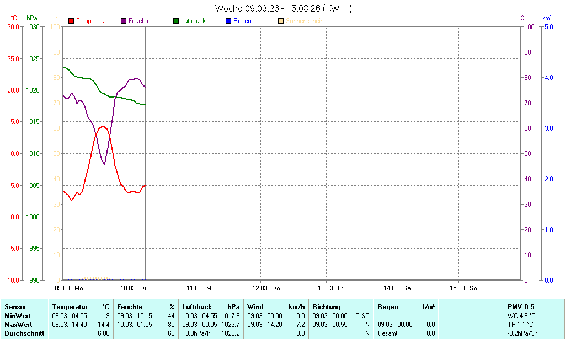This screenshot has width=565, height=339.
Task: Click the red Temperatur legend square
Action: pyautogui.click(x=71, y=21)
